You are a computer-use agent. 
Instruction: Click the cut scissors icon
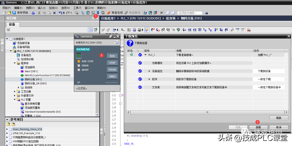click(x=39, y=13)
